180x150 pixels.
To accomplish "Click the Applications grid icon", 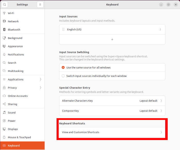I will [4, 79].
